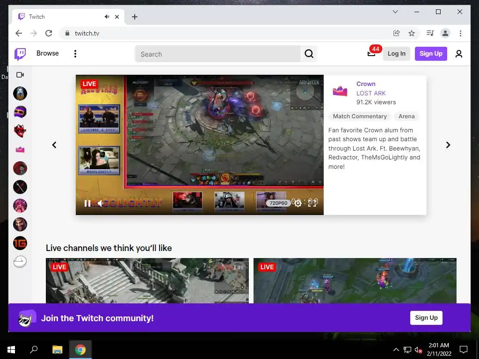Pause the featured stream player
The width and height of the screenshot is (479, 359).
[87, 203]
